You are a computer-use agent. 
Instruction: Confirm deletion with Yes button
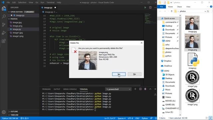(119, 74)
